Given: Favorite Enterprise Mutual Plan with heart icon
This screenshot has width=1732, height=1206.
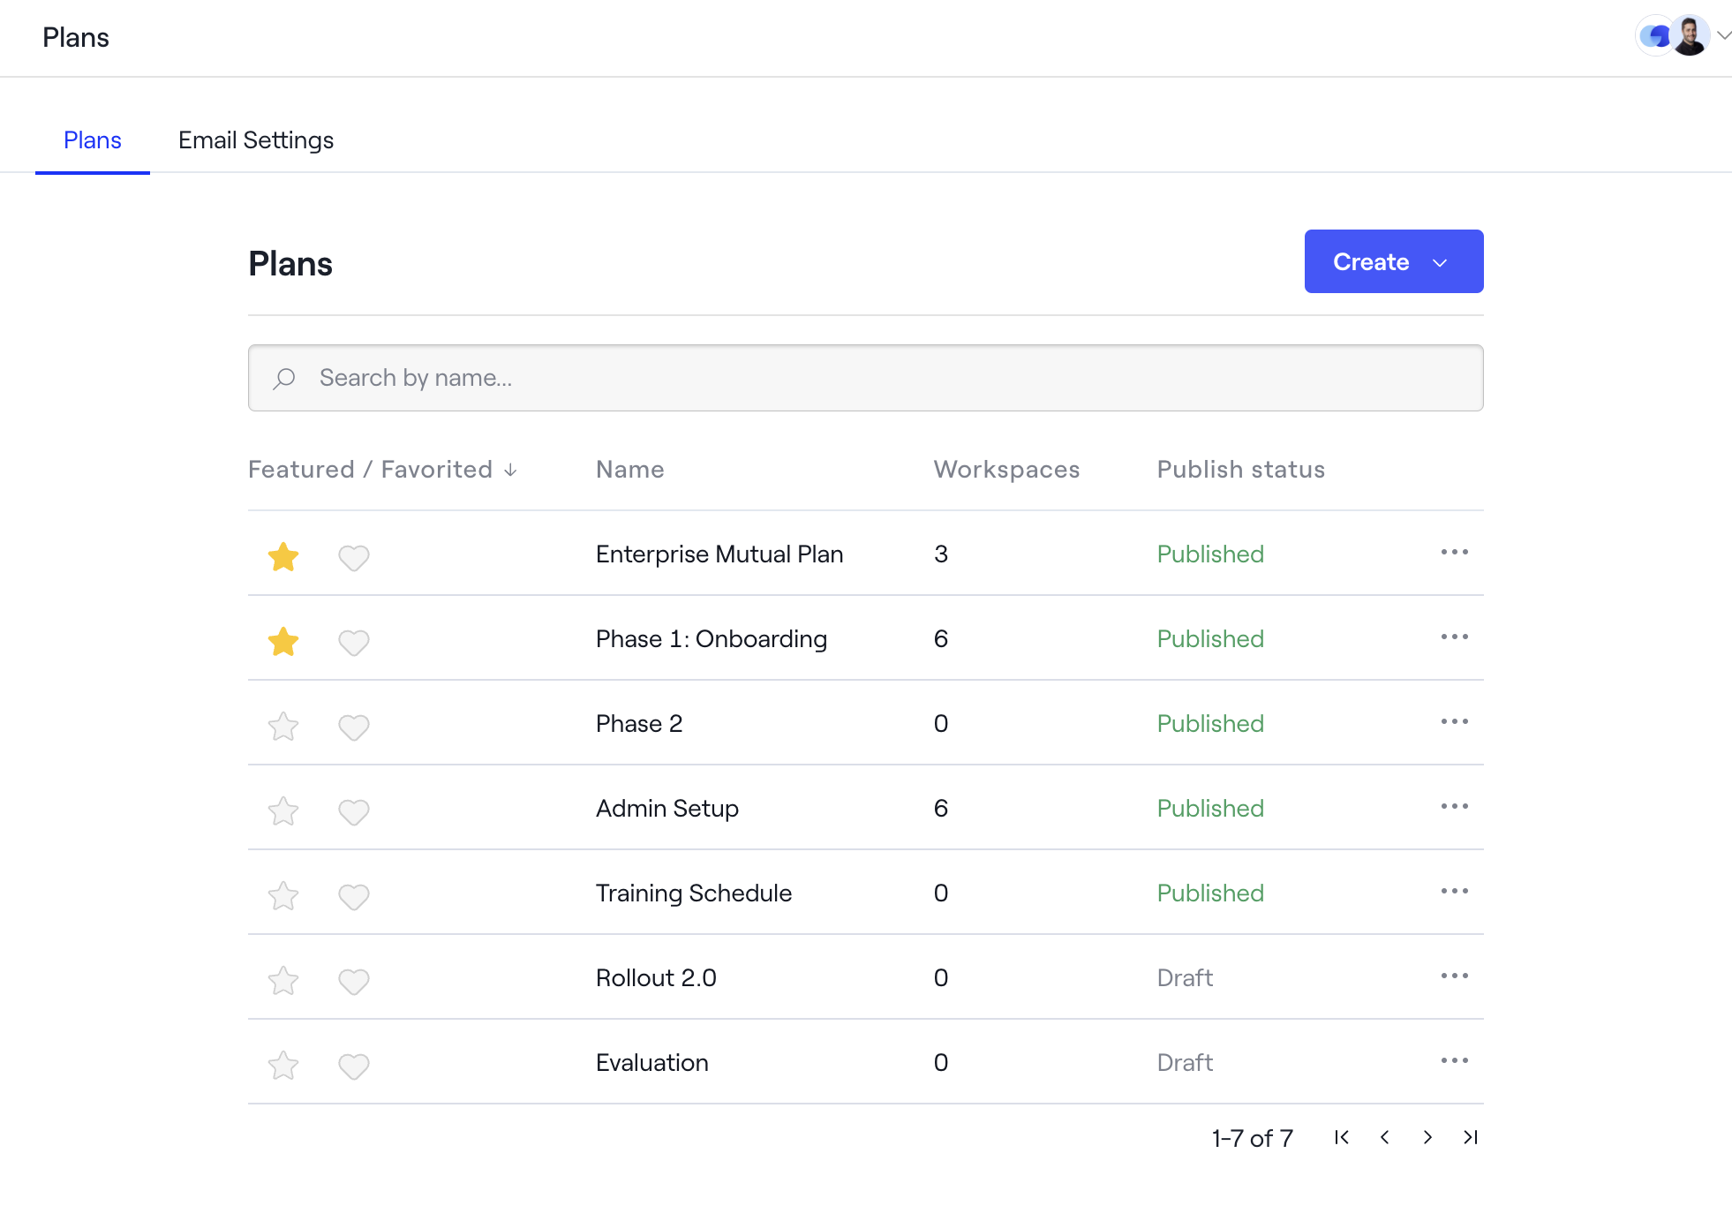Looking at the screenshot, I should click(x=353, y=557).
